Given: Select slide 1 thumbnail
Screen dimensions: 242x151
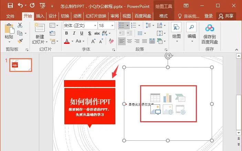Looking at the screenshot, I should click(21, 65).
